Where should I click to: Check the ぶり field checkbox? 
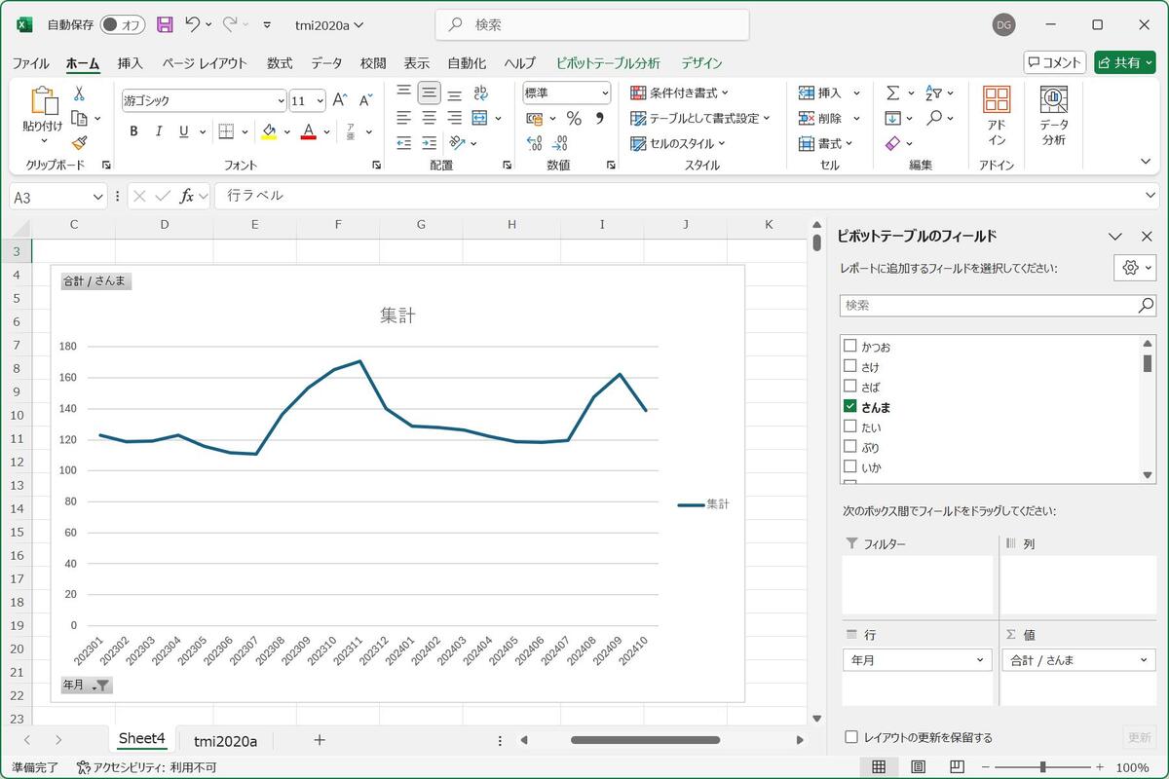[849, 447]
